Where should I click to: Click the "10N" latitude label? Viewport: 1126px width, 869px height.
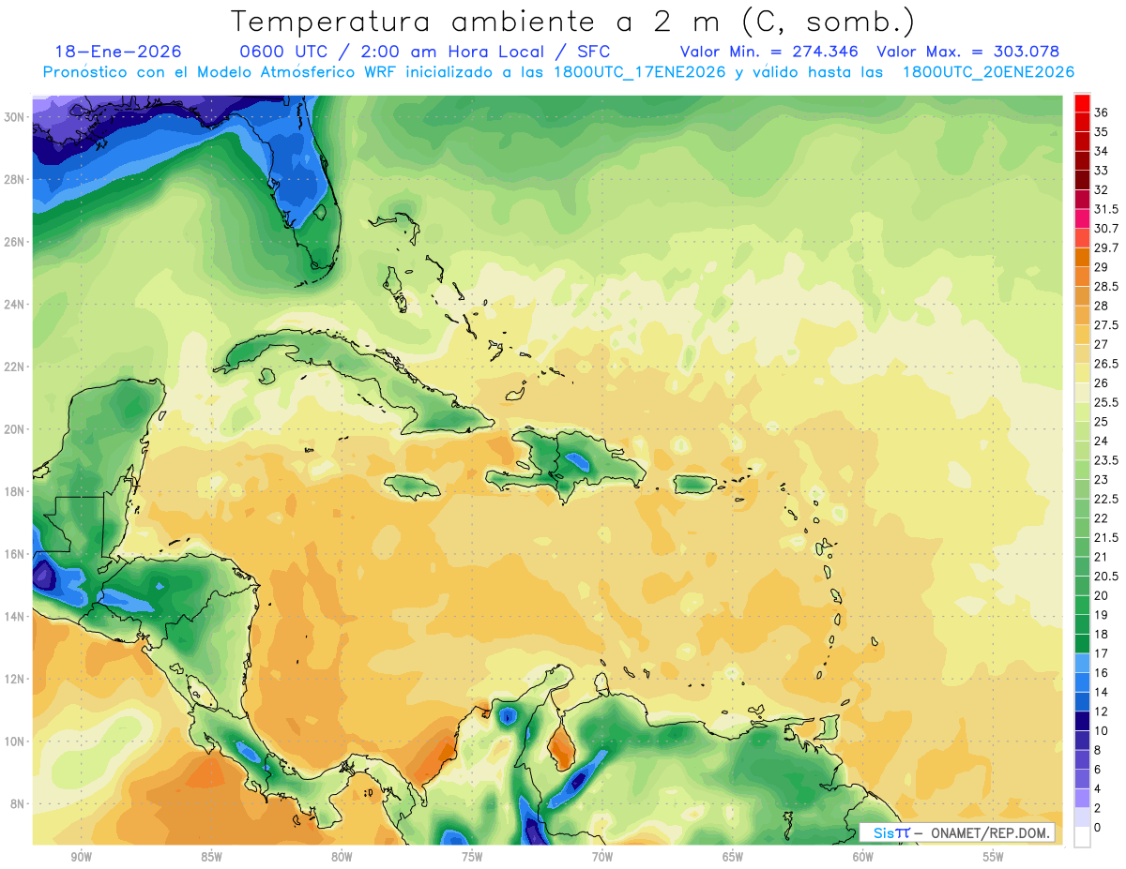click(x=15, y=742)
